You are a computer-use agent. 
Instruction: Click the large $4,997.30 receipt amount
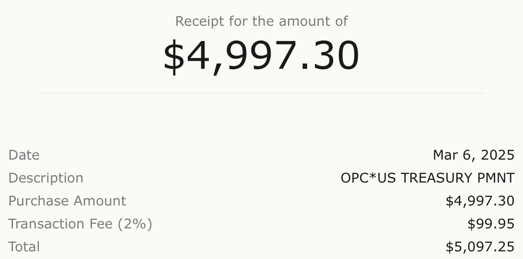[261, 56]
